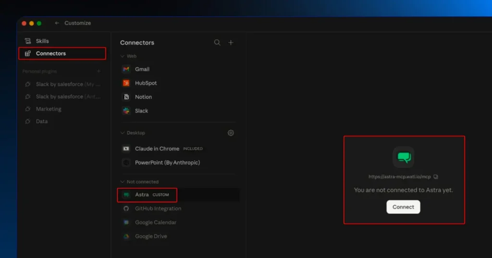Click the Notion connector icon
492x258 pixels.
tap(126, 97)
